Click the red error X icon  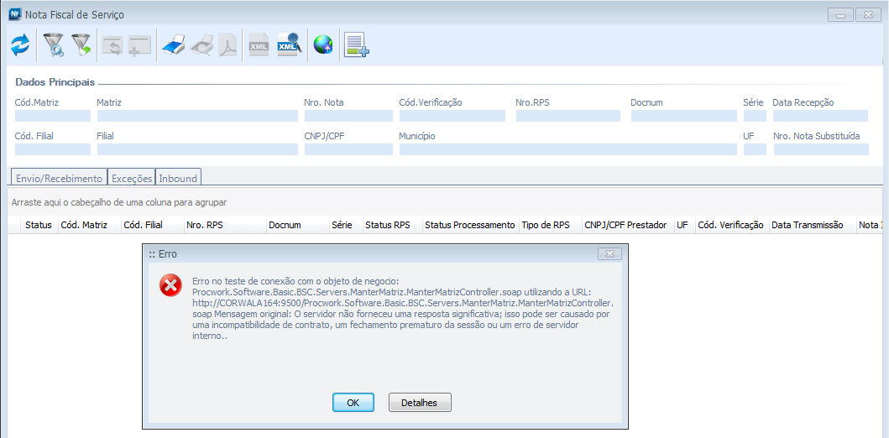coord(170,285)
